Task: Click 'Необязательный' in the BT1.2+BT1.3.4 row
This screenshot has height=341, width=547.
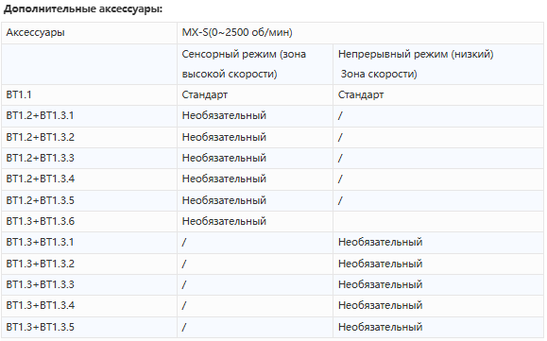Action: tap(224, 179)
